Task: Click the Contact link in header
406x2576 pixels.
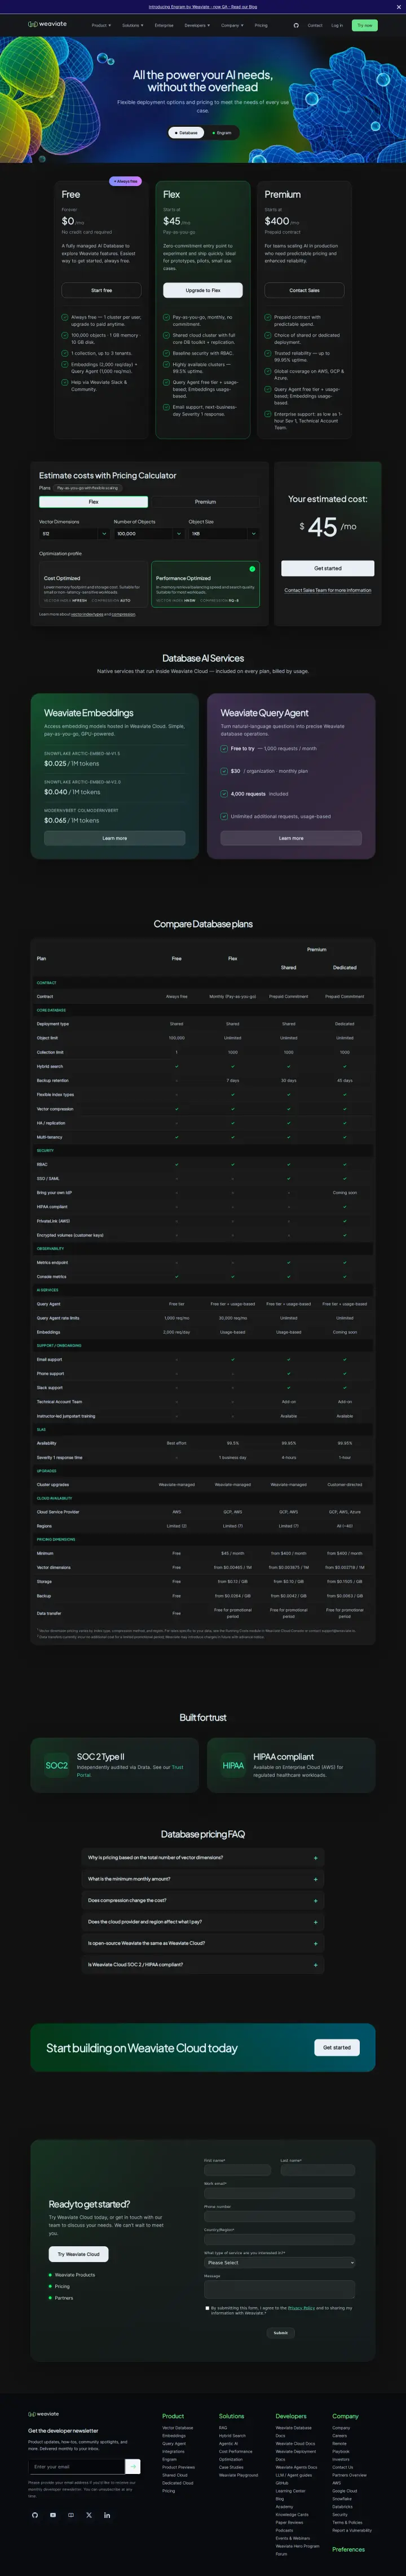Action: [x=315, y=25]
